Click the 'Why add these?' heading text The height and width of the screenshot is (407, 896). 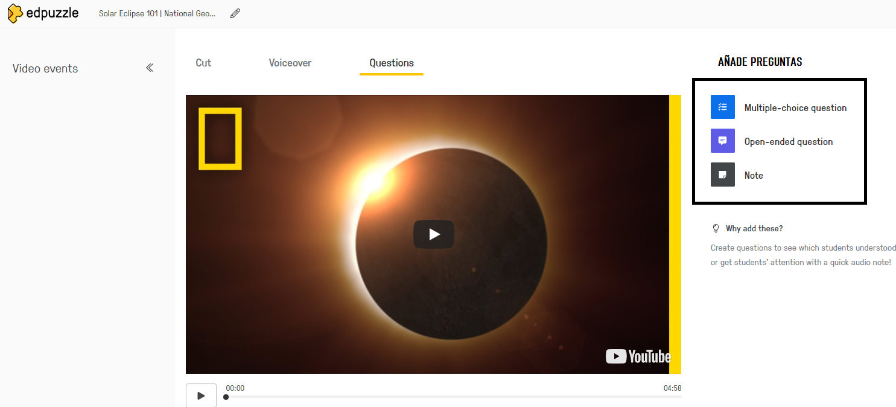click(754, 229)
